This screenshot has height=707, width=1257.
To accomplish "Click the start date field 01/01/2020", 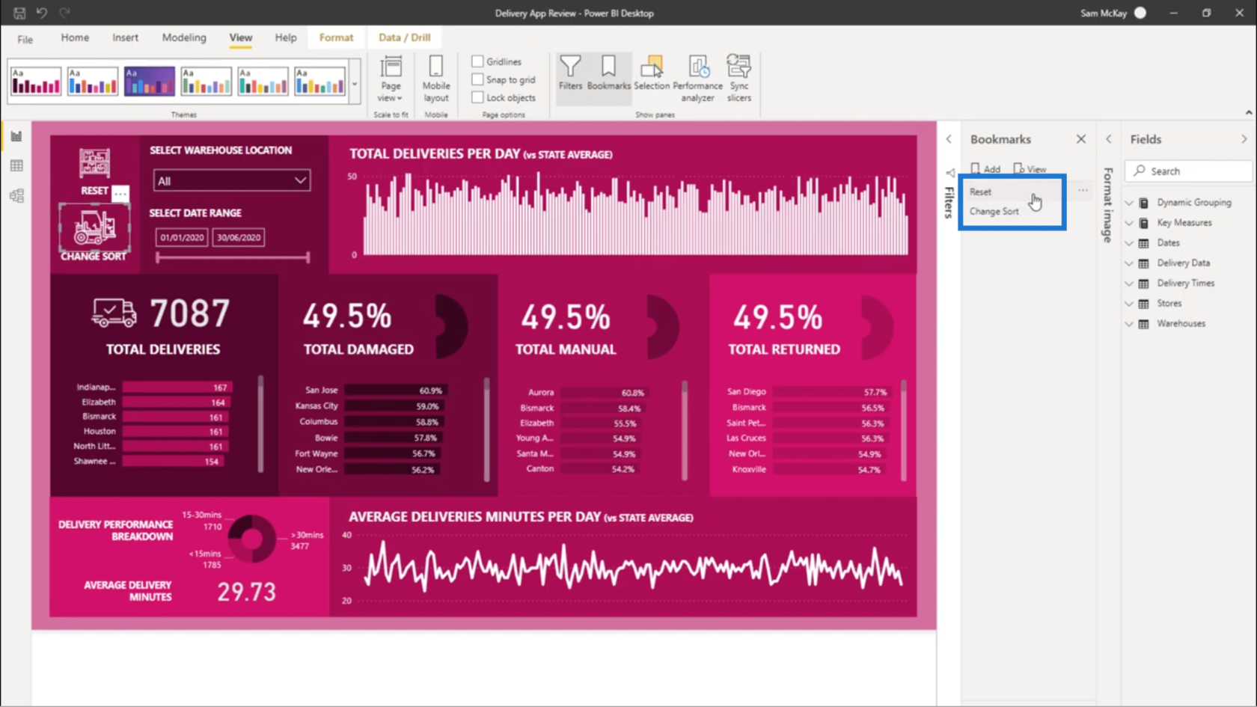I will [x=182, y=237].
